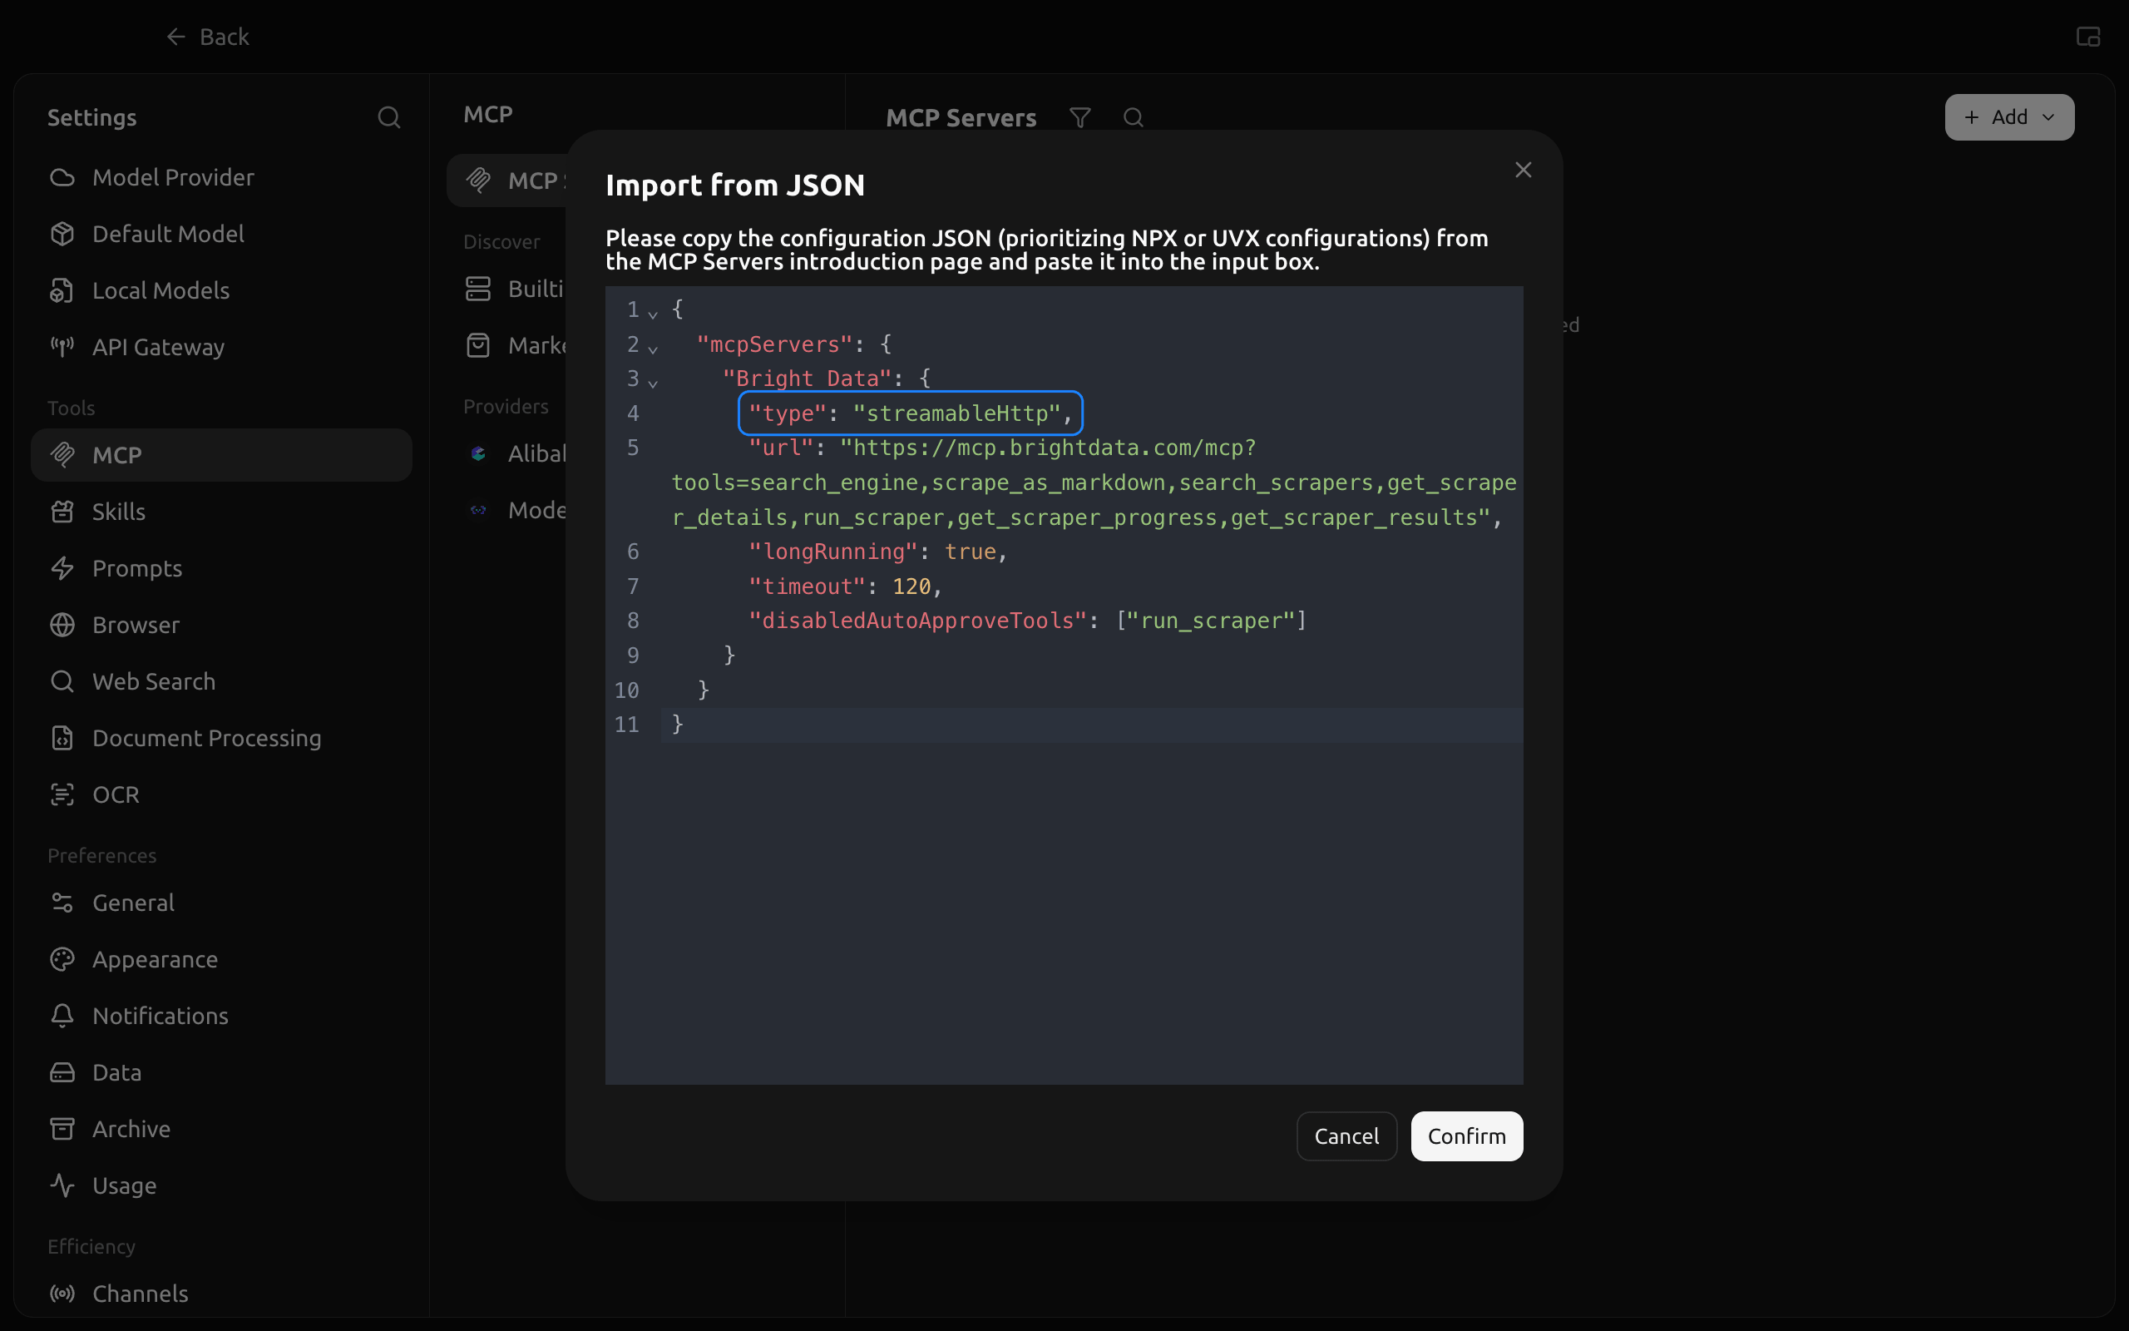Click the API Gateway antenna icon
Viewport: 2129px width, 1331px height.
62,347
